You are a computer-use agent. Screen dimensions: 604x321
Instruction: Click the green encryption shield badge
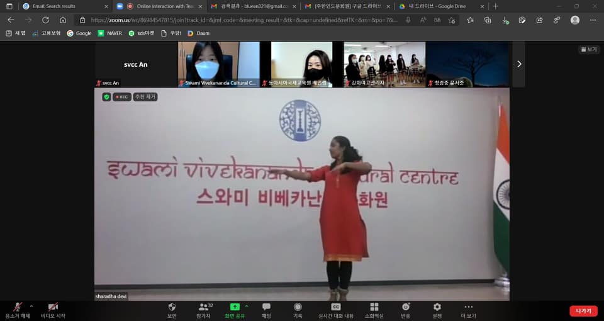pos(106,97)
